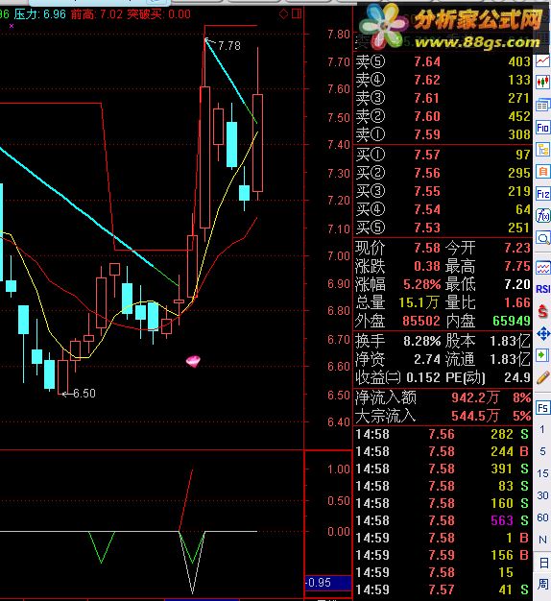Click the window split icon atop chart

click(x=297, y=13)
